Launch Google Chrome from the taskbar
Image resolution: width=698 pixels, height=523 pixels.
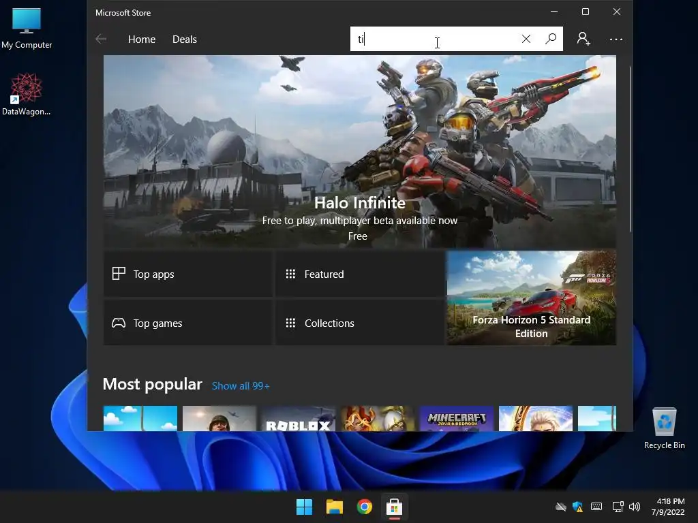[364, 507]
